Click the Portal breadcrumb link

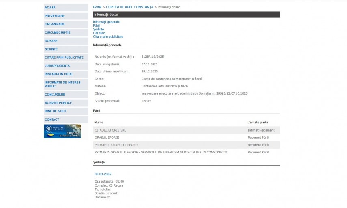(x=97, y=7)
